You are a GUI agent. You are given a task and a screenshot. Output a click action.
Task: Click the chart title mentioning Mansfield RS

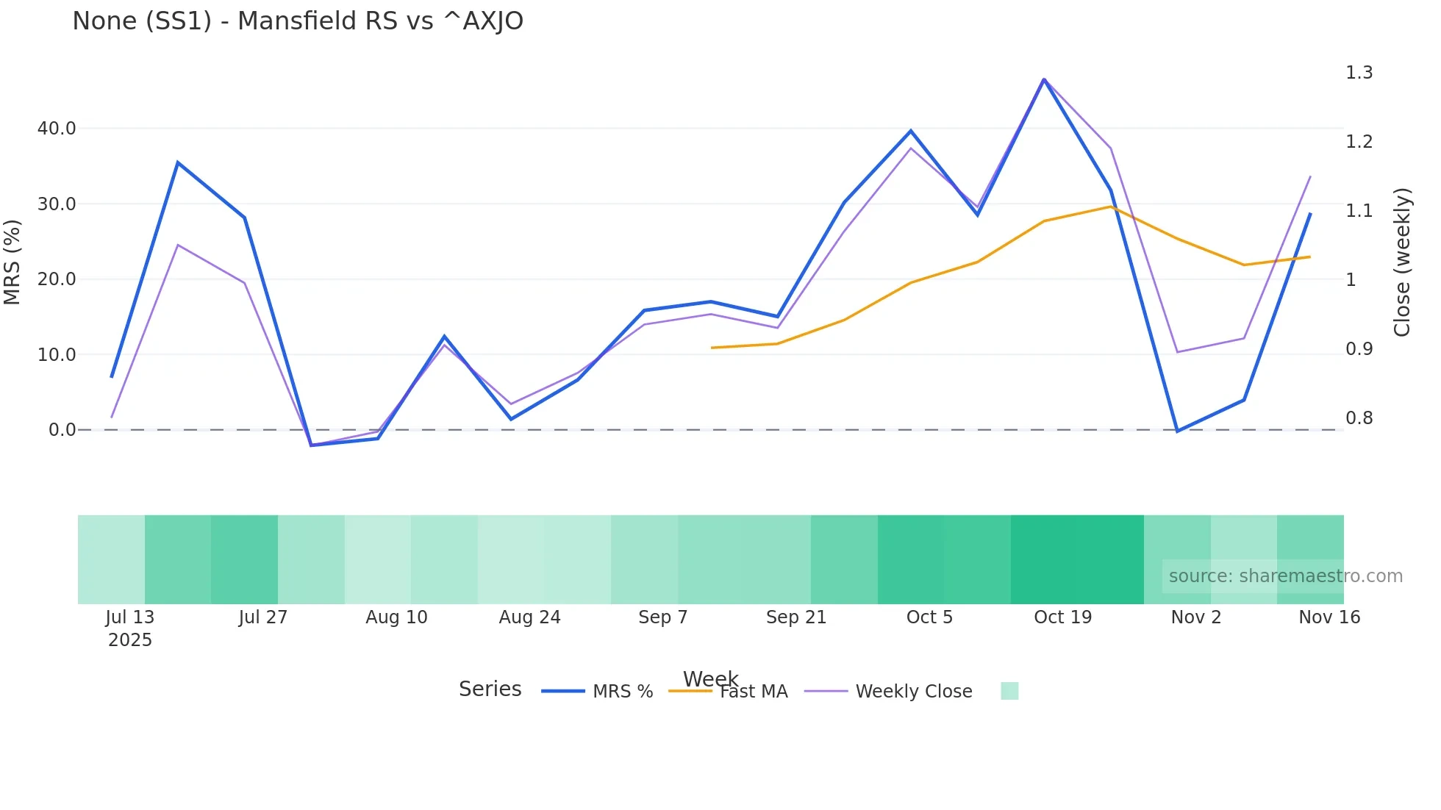(298, 21)
